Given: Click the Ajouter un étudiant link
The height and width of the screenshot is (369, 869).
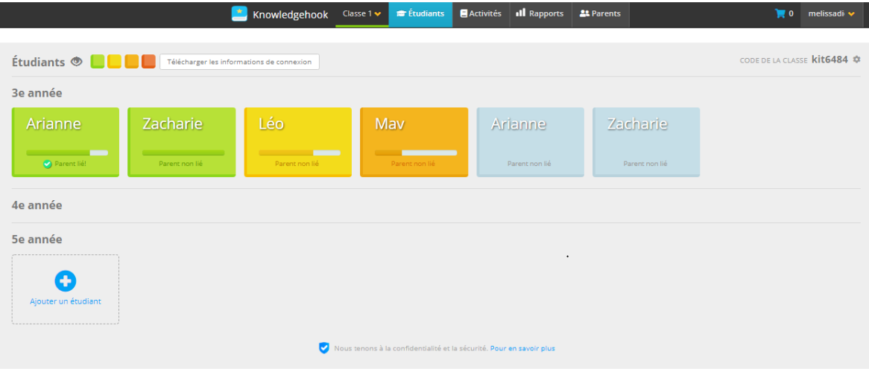Looking at the screenshot, I should coord(66,301).
